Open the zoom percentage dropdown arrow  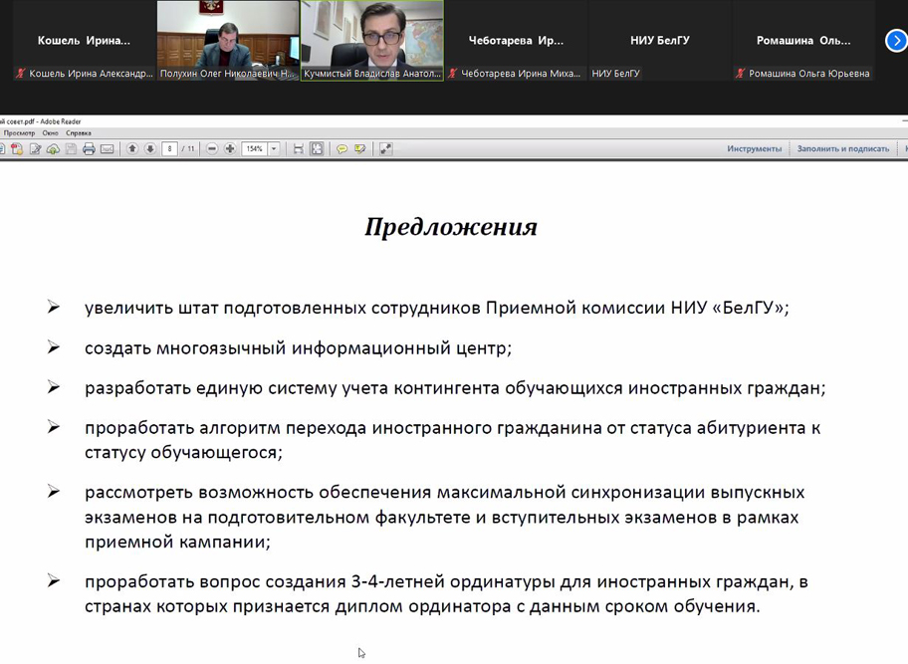point(274,149)
